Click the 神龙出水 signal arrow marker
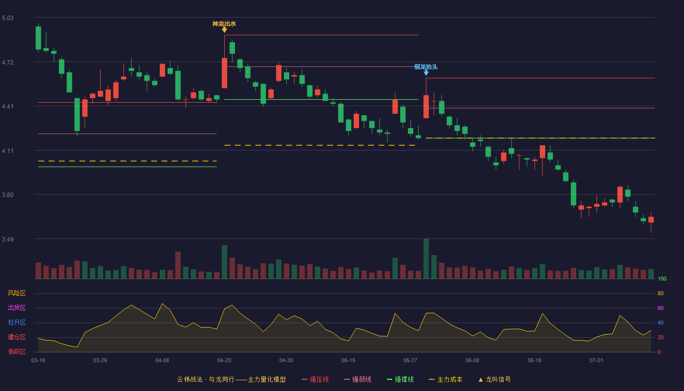Screen dimensions: 684x391 pos(224,30)
